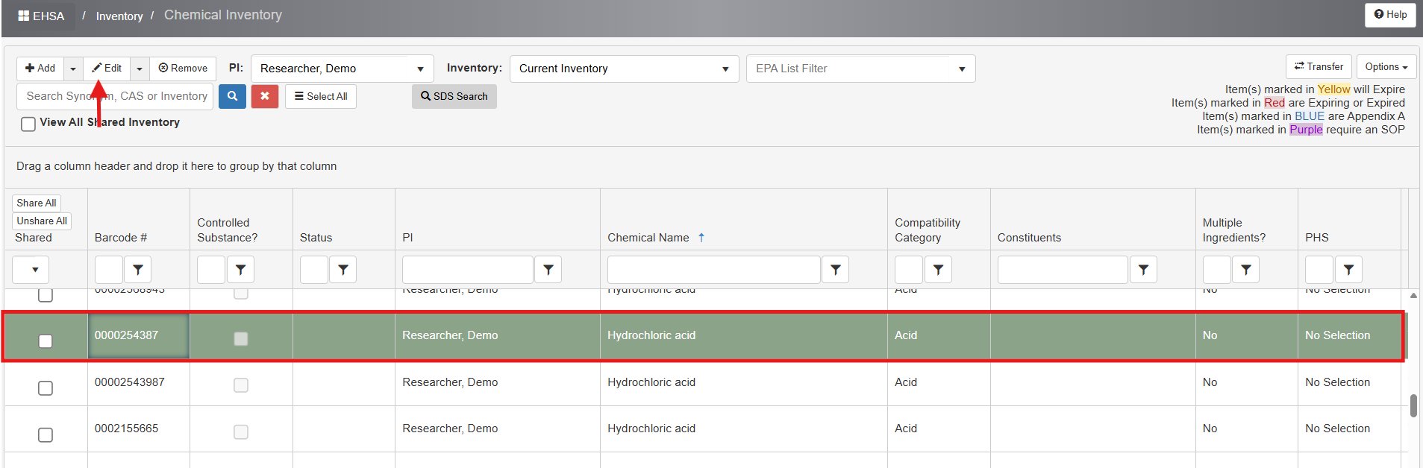The height and width of the screenshot is (468, 1423).
Task: Open the Edit dropdown arrow
Action: point(140,69)
